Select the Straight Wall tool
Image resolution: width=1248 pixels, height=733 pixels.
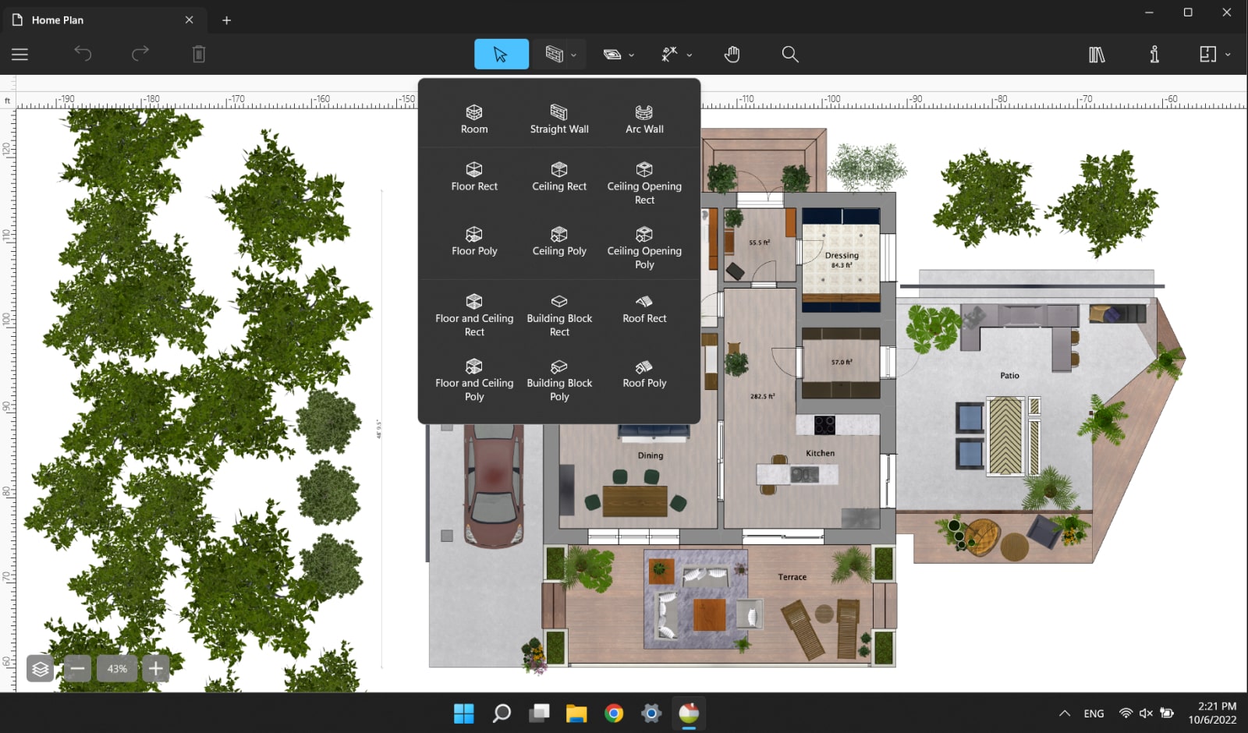558,119
